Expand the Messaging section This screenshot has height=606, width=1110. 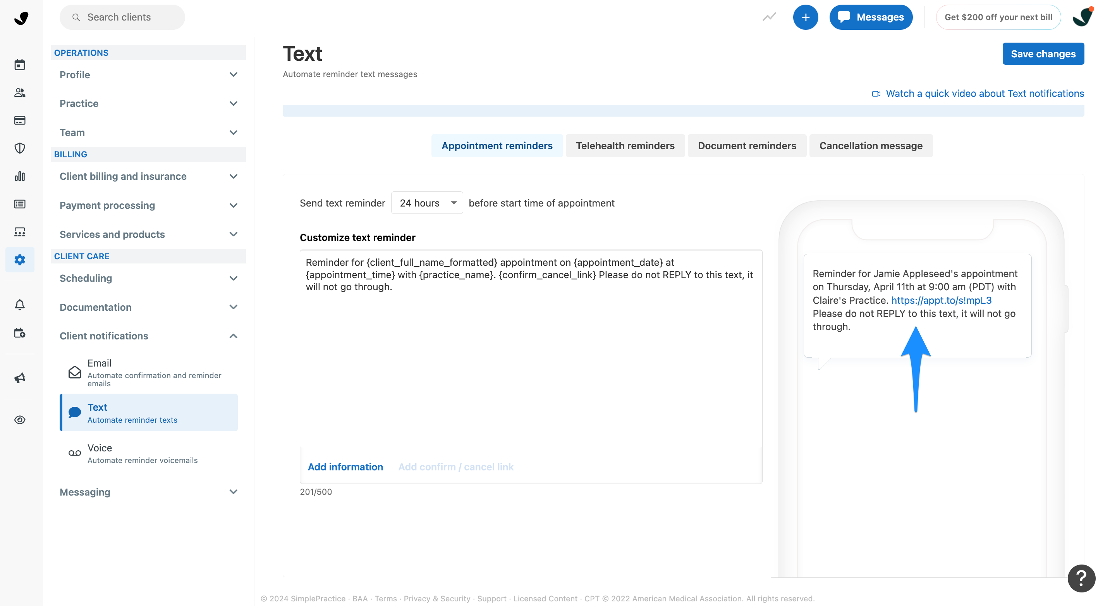pos(148,492)
